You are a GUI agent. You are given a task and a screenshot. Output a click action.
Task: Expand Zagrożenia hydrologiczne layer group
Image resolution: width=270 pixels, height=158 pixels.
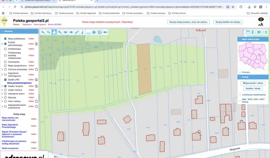pos(2,74)
